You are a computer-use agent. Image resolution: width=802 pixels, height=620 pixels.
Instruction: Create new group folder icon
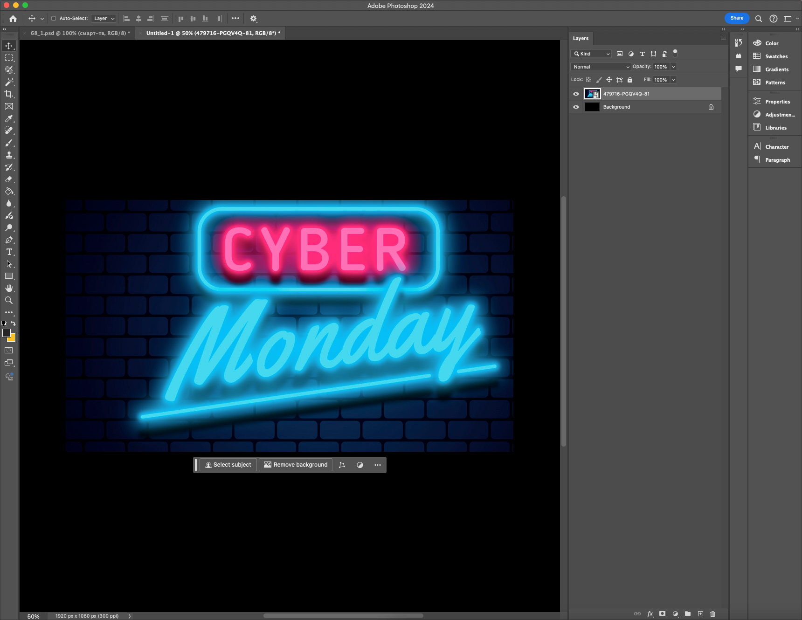point(688,614)
